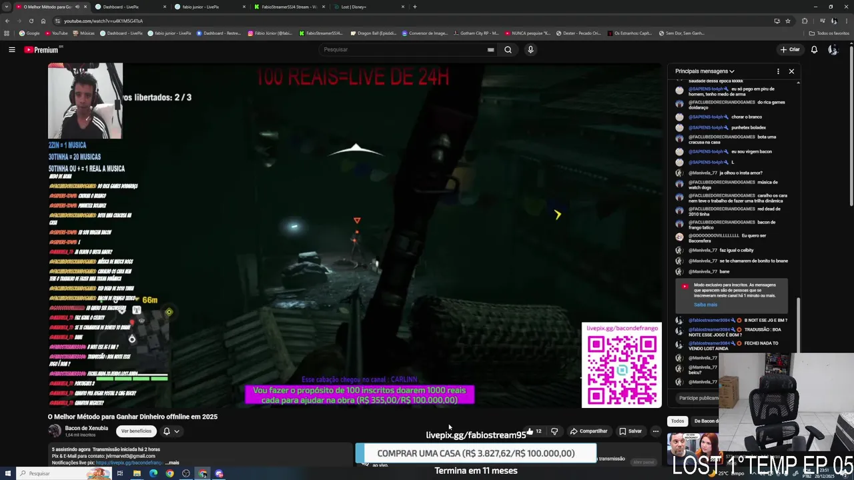Screen dimensions: 854x480
Task: Open the livepix.gg link in description
Action: (x=129, y=463)
